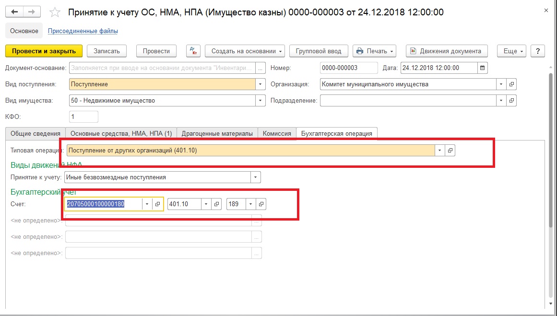The image size is (557, 316).
Task: Click the back navigation arrow
Action: tap(14, 12)
